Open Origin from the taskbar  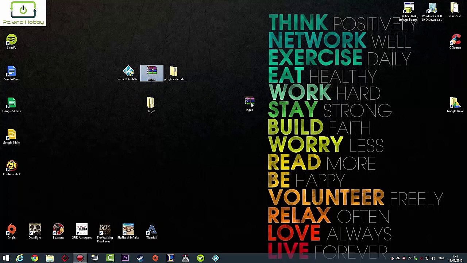(x=155, y=259)
